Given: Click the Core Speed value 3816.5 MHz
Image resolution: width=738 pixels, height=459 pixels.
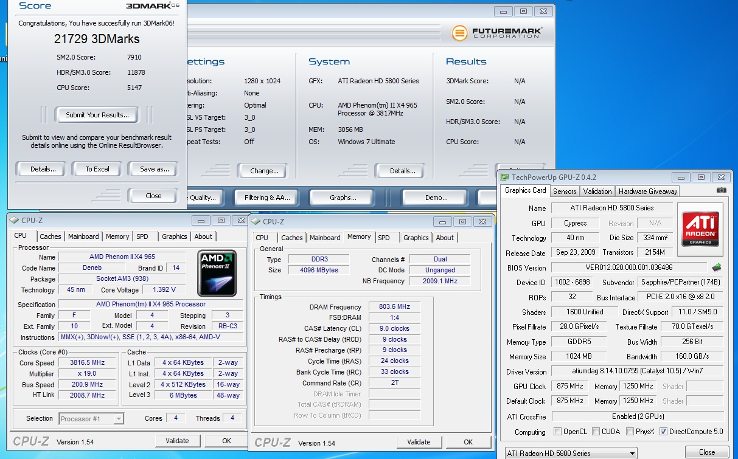Looking at the screenshot, I should [x=87, y=362].
